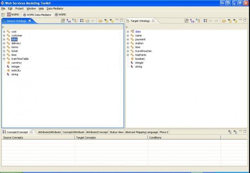The image size is (250, 173).
Task: Select the name concept in Target Ontology
Action: (x=138, y=36)
